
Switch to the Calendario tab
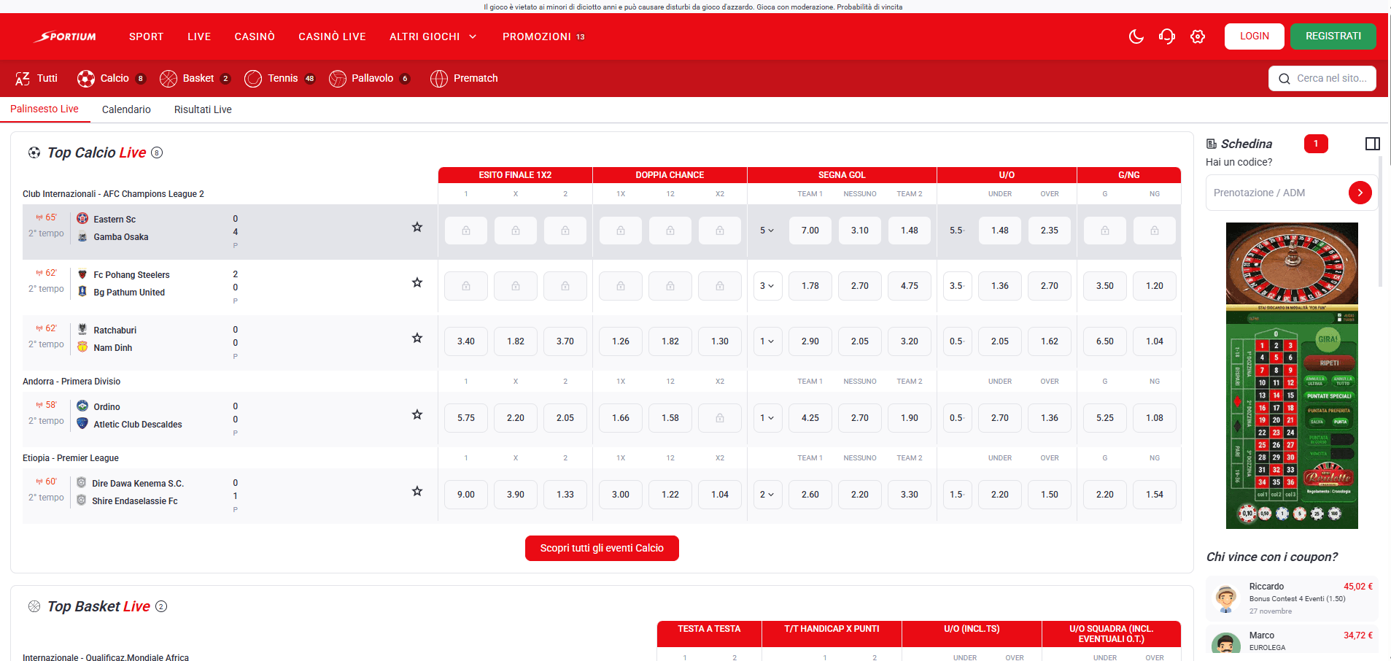pyautogui.click(x=125, y=109)
